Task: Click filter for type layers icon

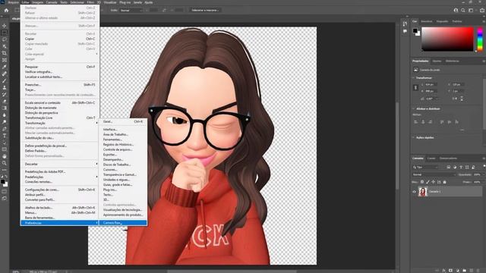Action: 461,167
